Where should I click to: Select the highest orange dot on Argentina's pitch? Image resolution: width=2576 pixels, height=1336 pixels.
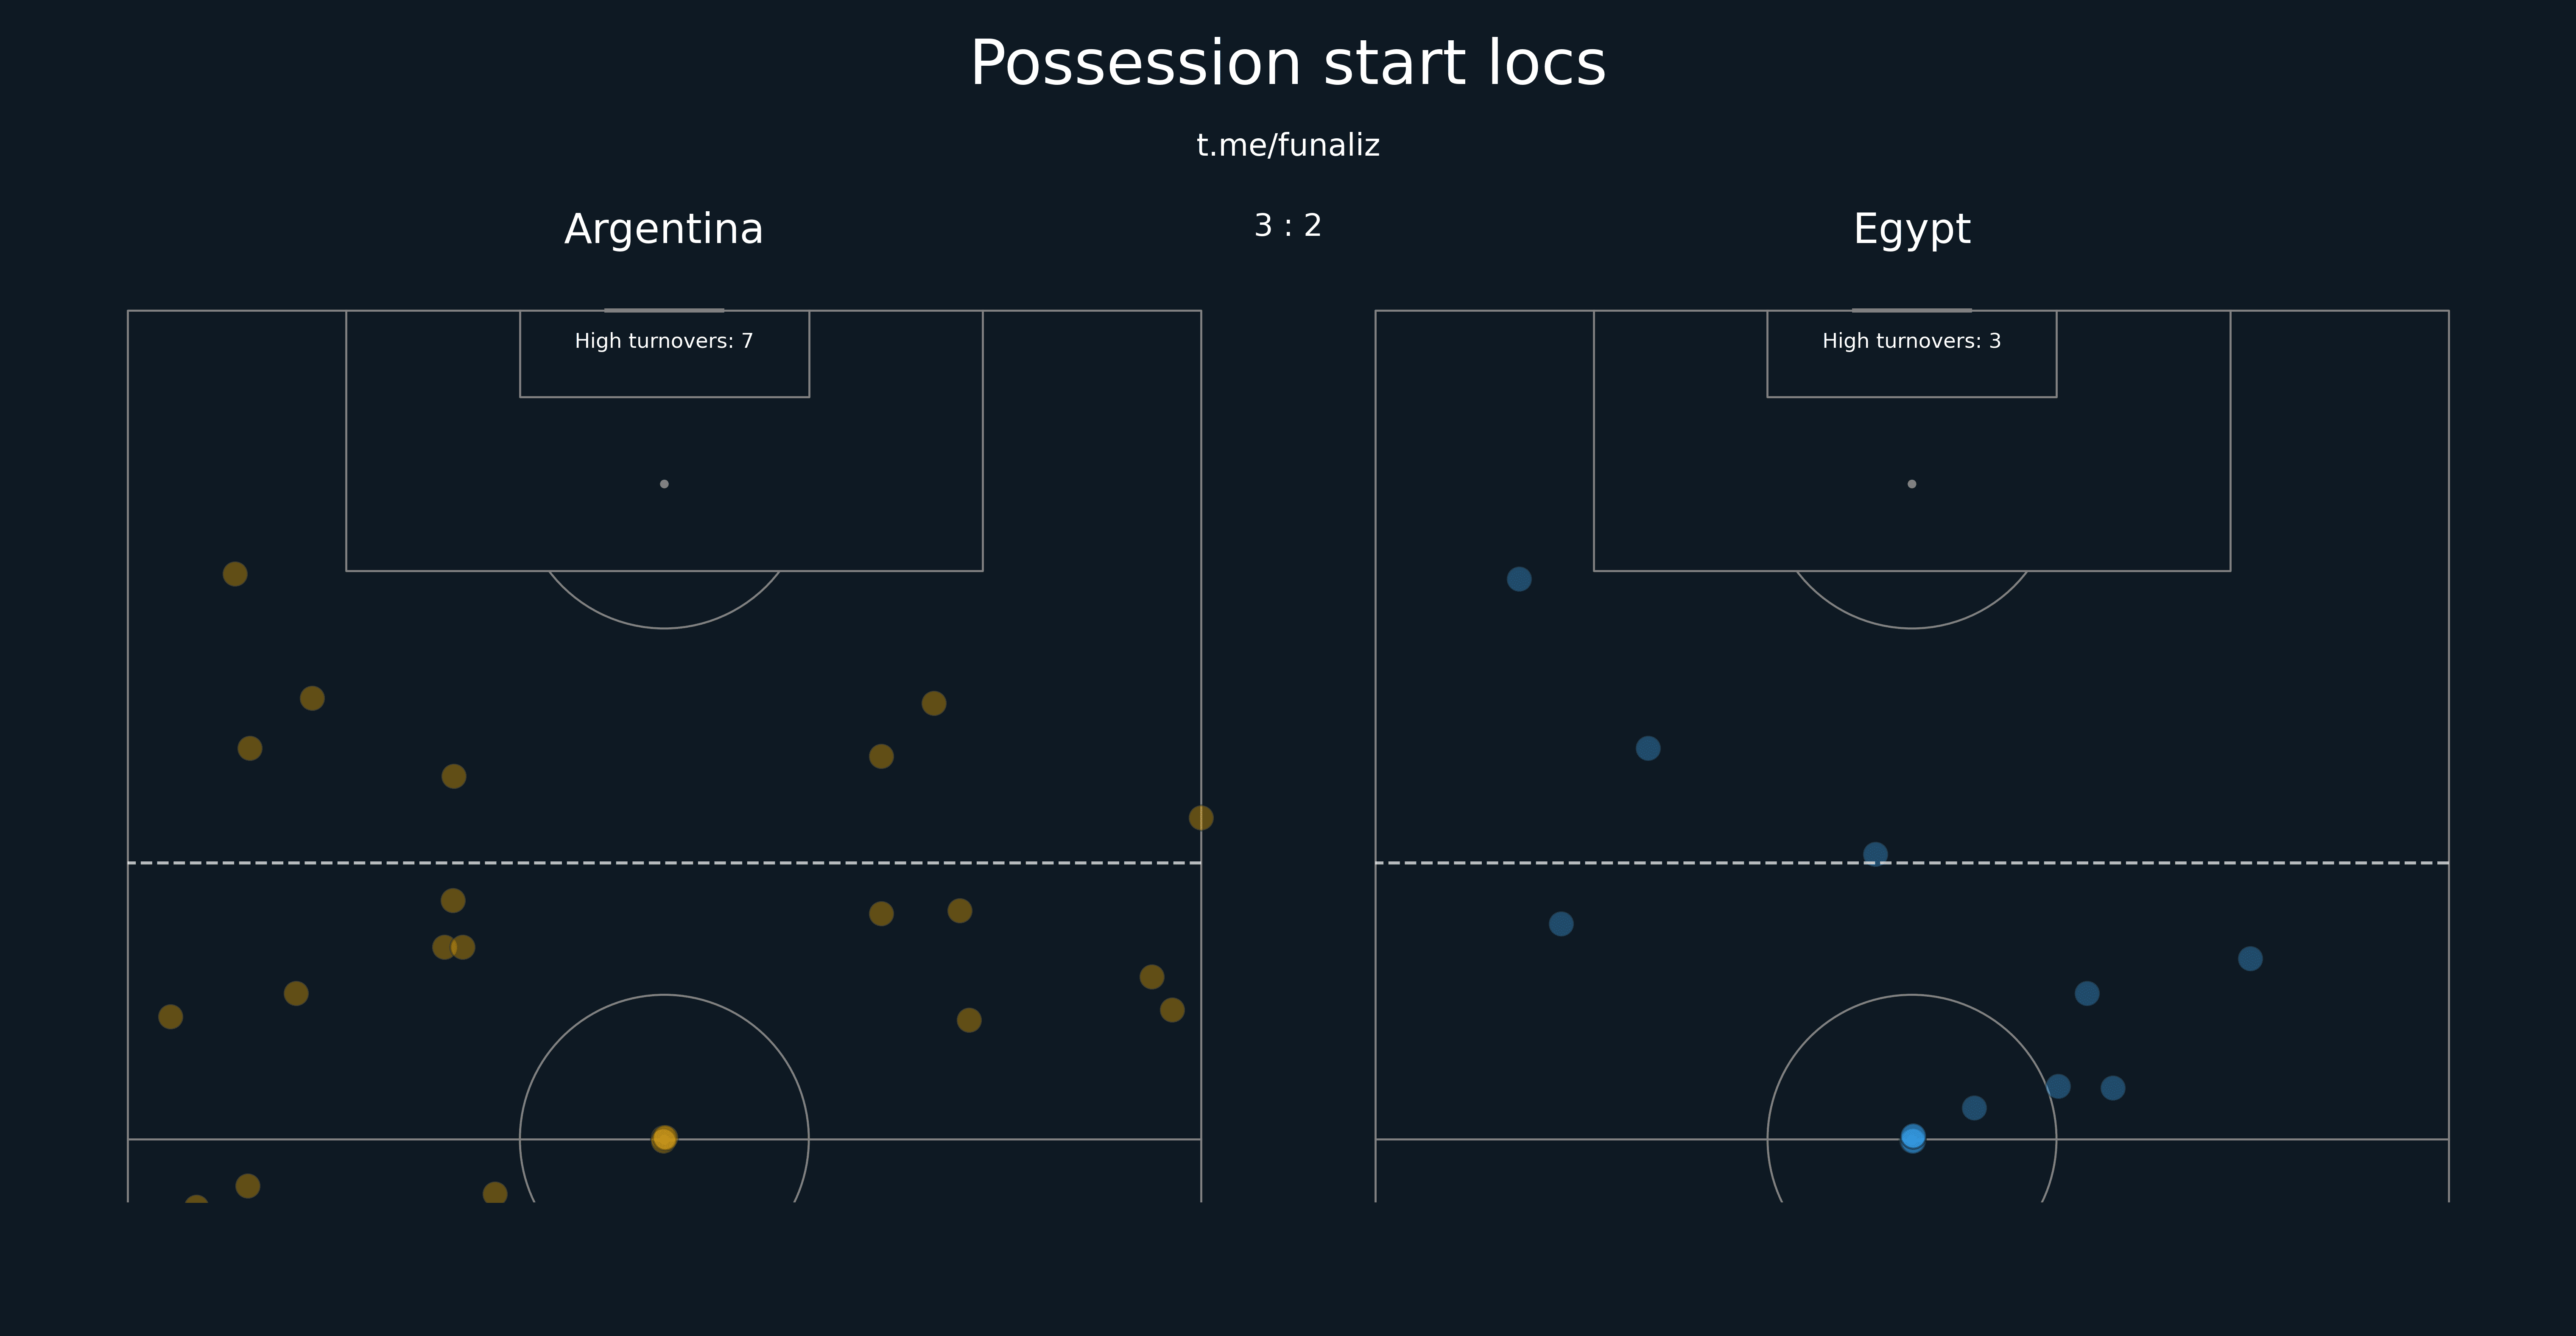coord(235,574)
